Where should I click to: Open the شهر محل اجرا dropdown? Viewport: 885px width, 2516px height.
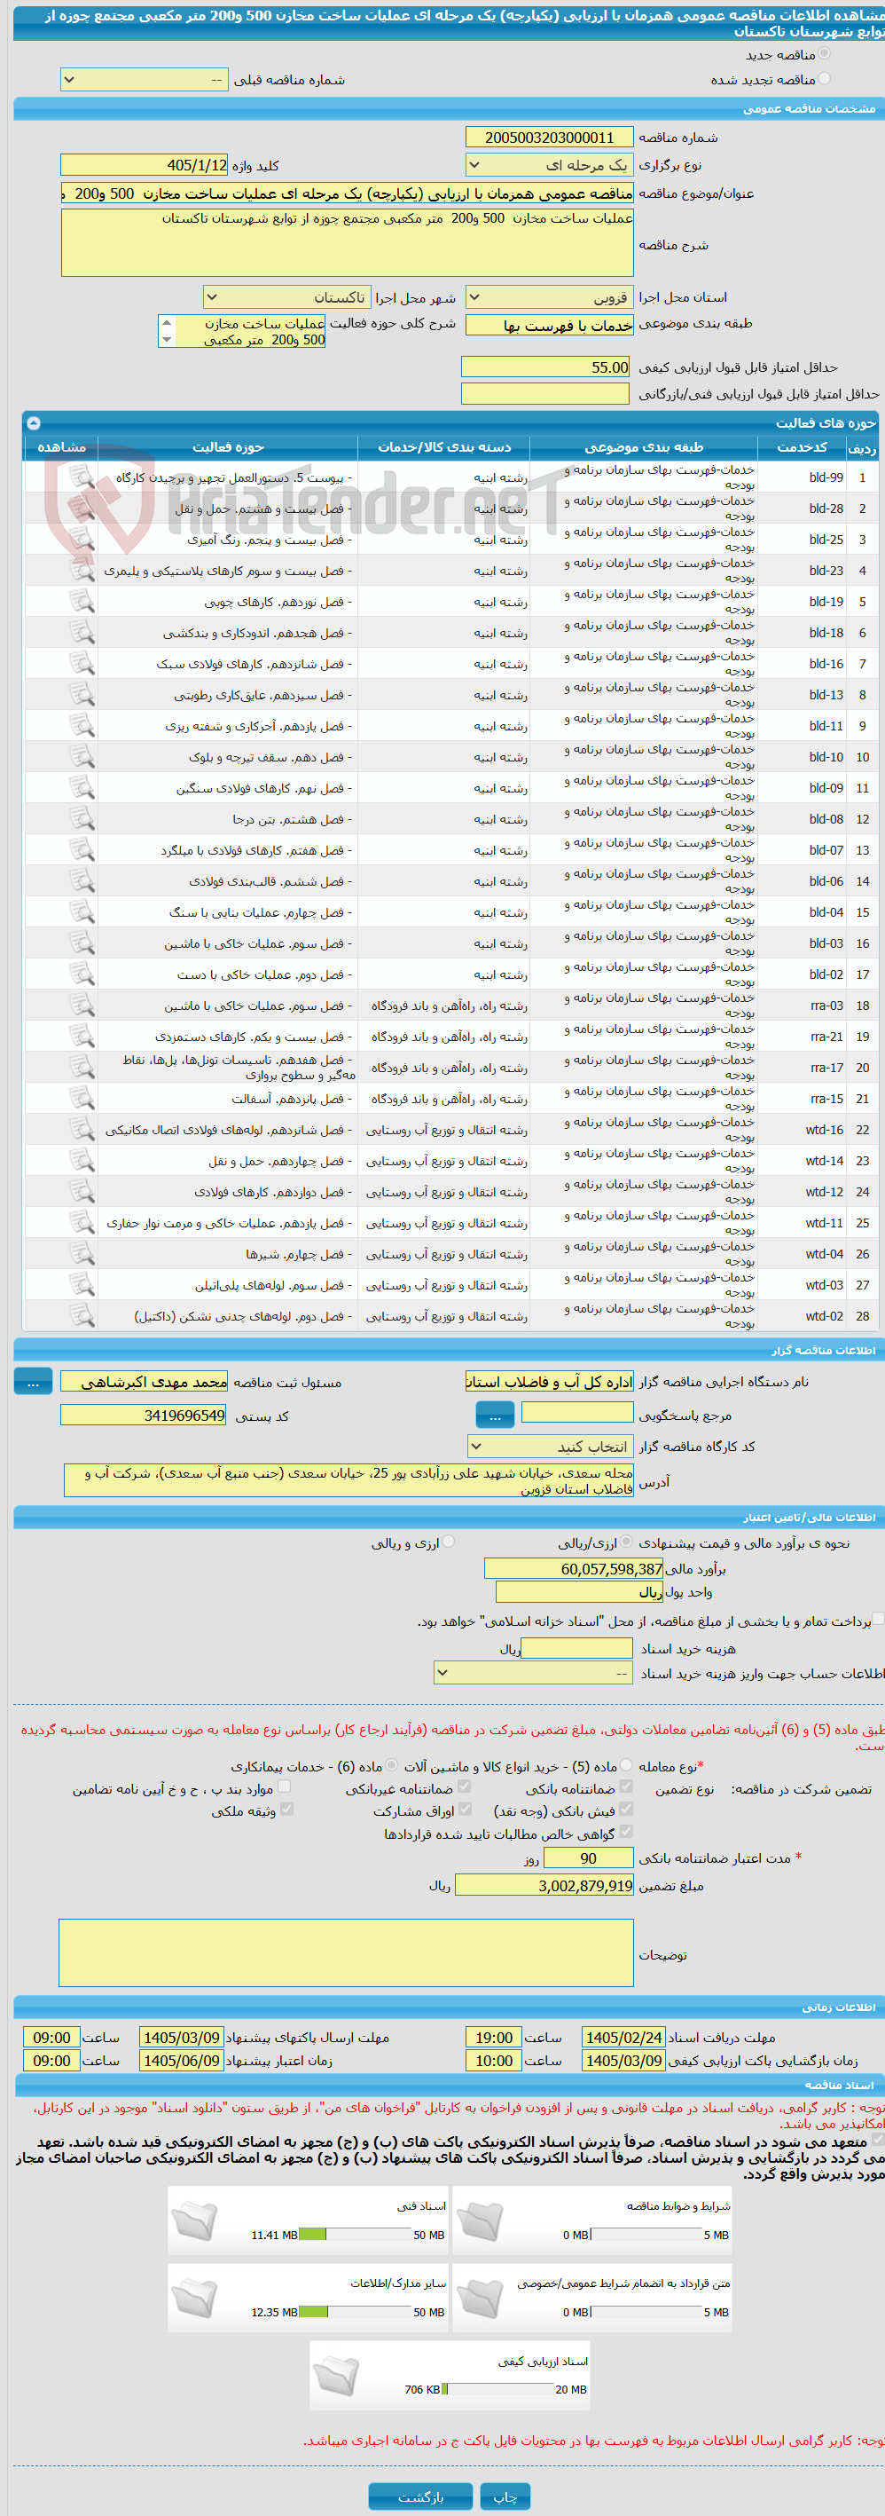[x=286, y=297]
